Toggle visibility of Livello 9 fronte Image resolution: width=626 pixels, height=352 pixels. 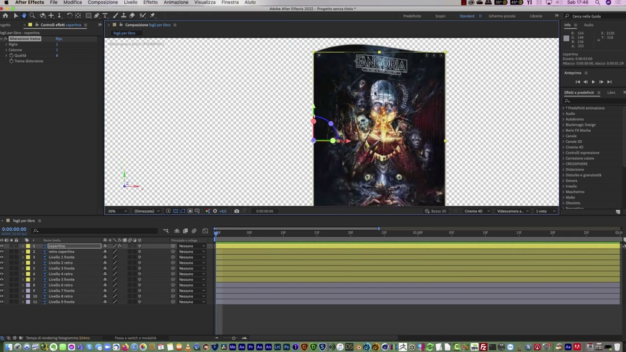point(2,302)
